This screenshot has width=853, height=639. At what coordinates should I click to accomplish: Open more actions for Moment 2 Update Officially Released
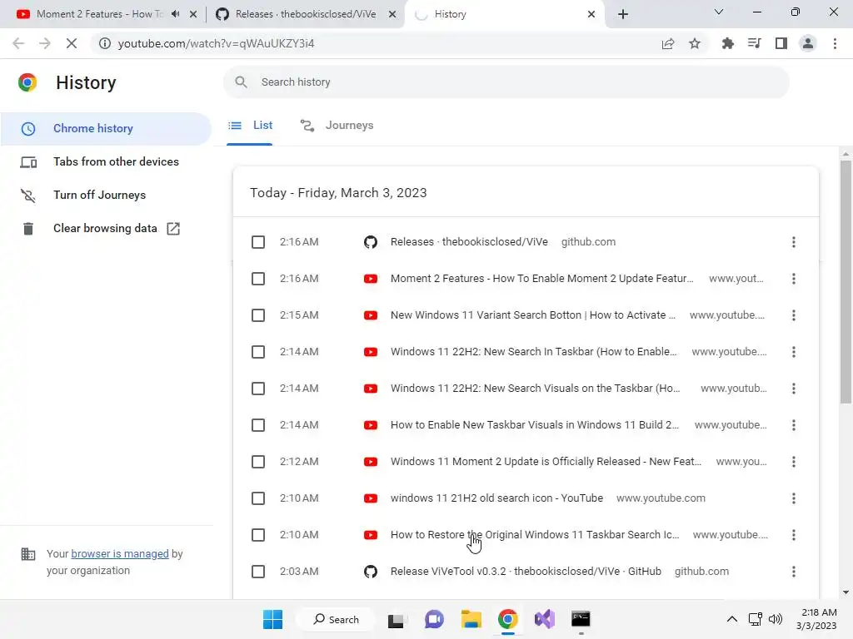pos(794,462)
